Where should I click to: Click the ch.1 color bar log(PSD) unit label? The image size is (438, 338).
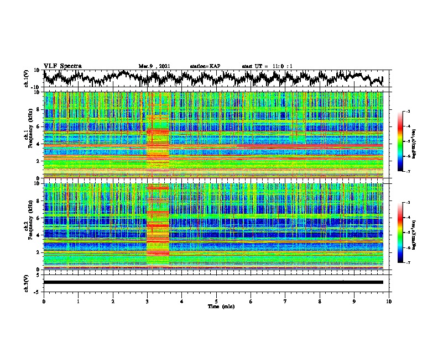414,144
